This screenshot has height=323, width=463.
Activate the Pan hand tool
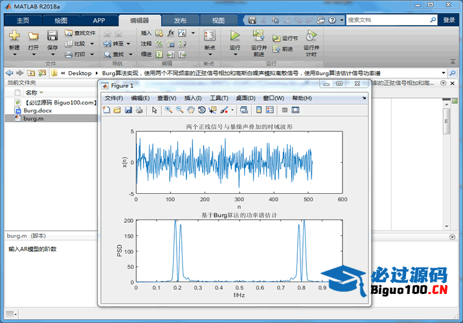pyautogui.click(x=190, y=110)
